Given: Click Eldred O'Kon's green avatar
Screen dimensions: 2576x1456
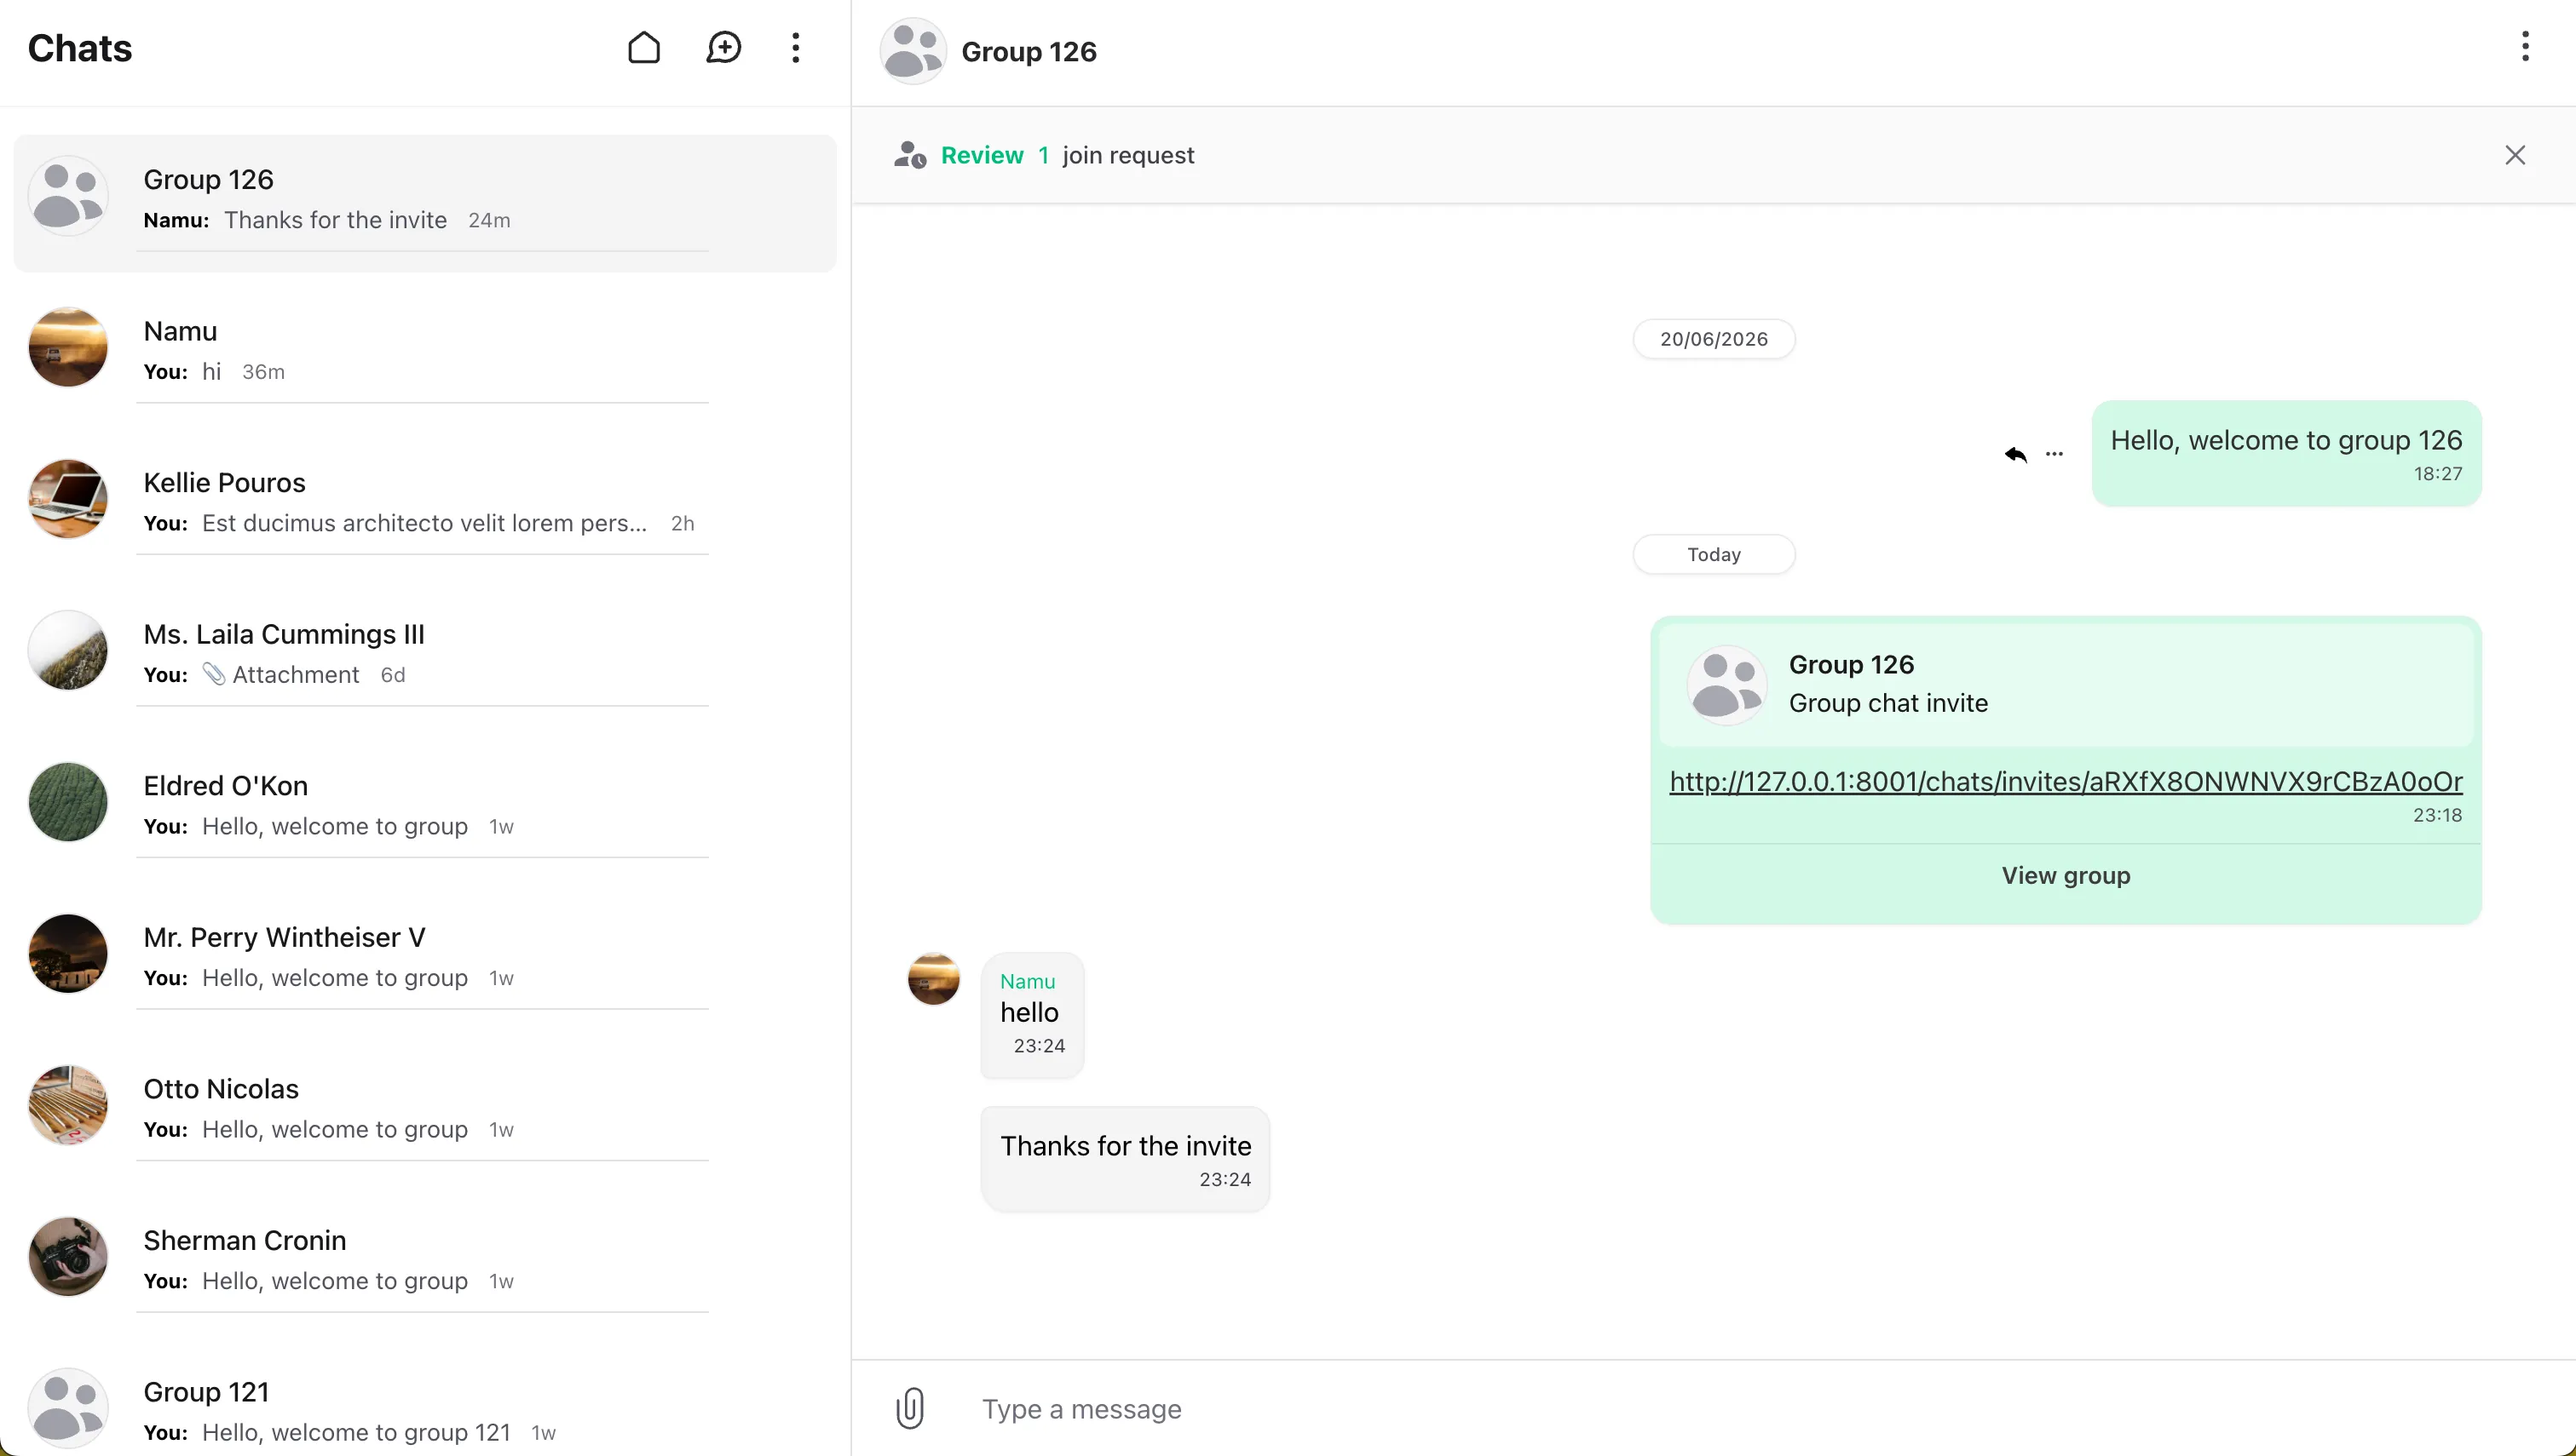Looking at the screenshot, I should pos(68,802).
